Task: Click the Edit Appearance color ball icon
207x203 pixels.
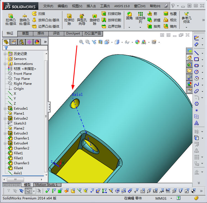Action: click(x=137, y=42)
